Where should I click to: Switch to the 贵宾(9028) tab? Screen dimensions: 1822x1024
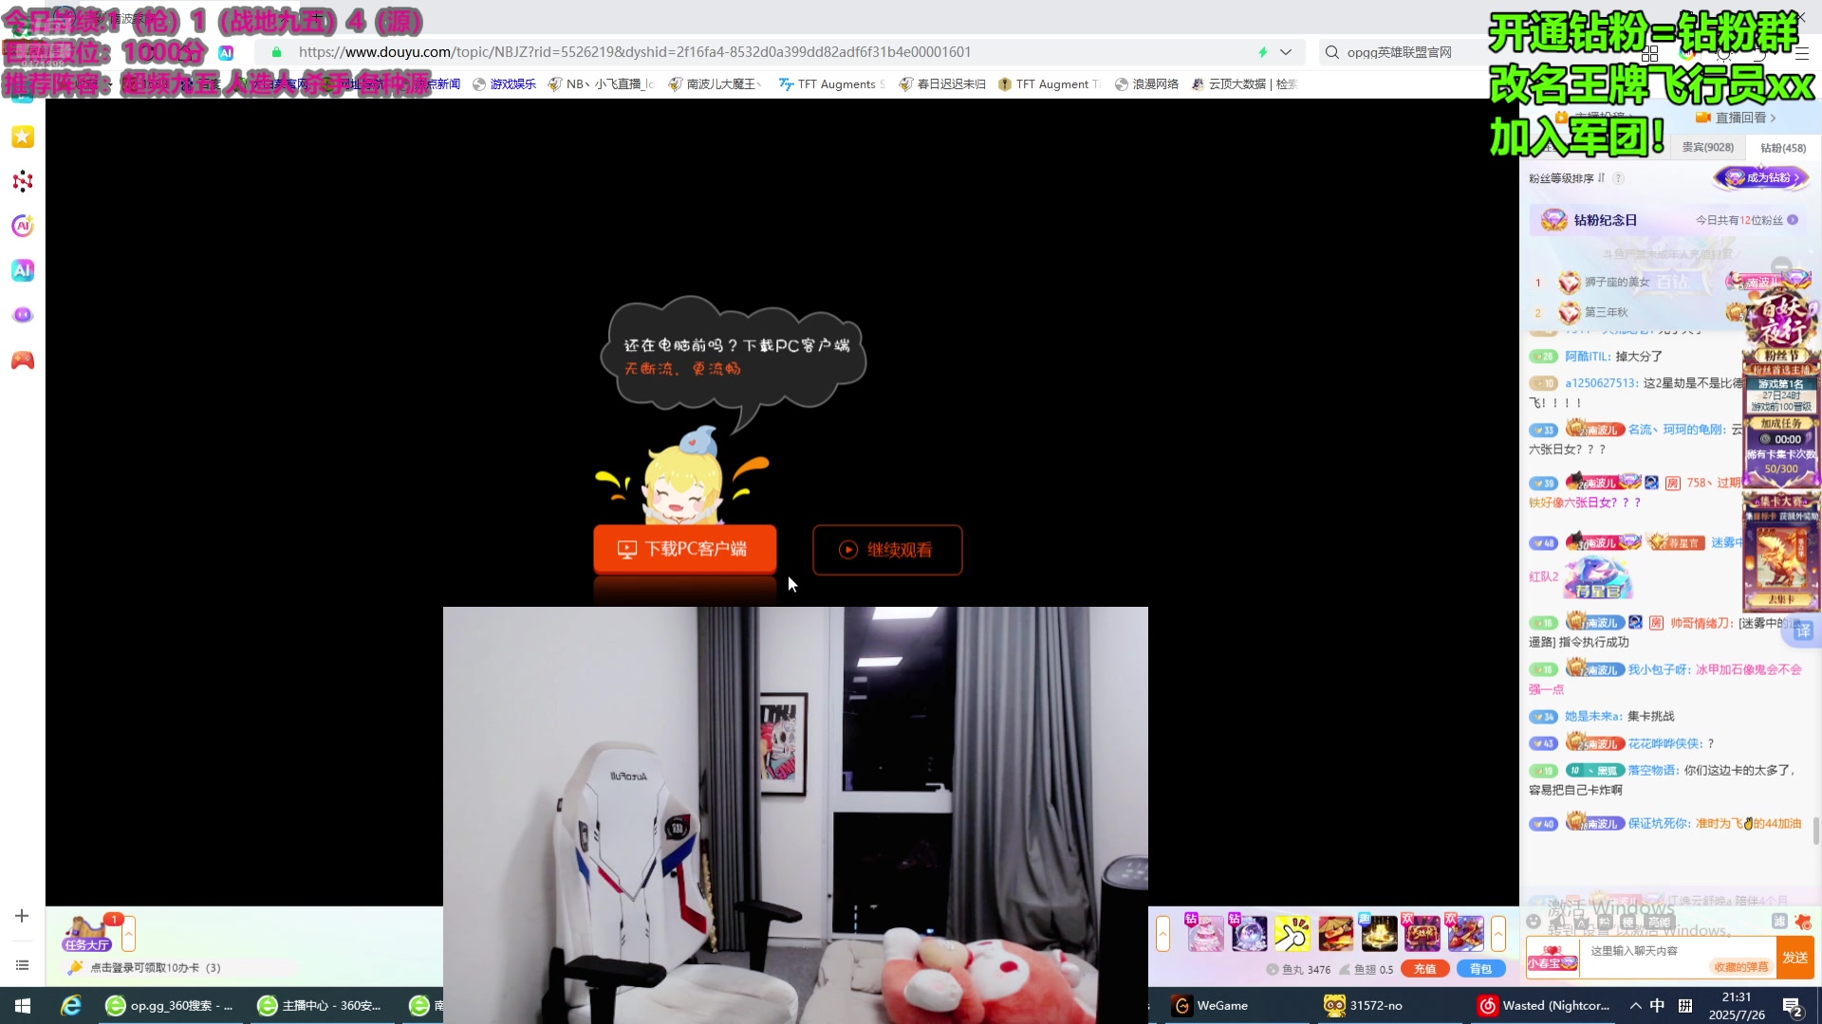[1707, 147]
